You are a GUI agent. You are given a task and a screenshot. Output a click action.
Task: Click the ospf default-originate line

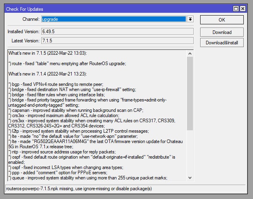tap(92, 159)
